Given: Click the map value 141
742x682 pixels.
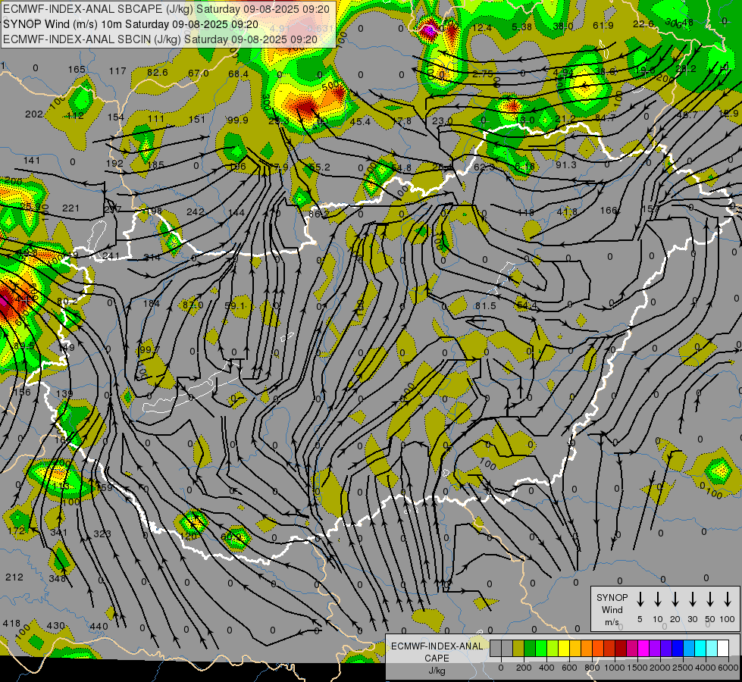Looking at the screenshot, I should pos(32,161).
